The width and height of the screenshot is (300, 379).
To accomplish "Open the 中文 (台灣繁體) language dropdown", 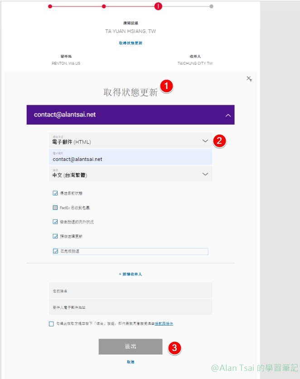I will pos(131,174).
